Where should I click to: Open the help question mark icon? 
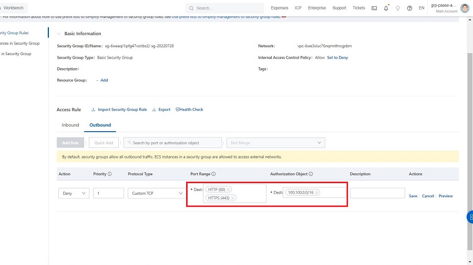(x=409, y=8)
